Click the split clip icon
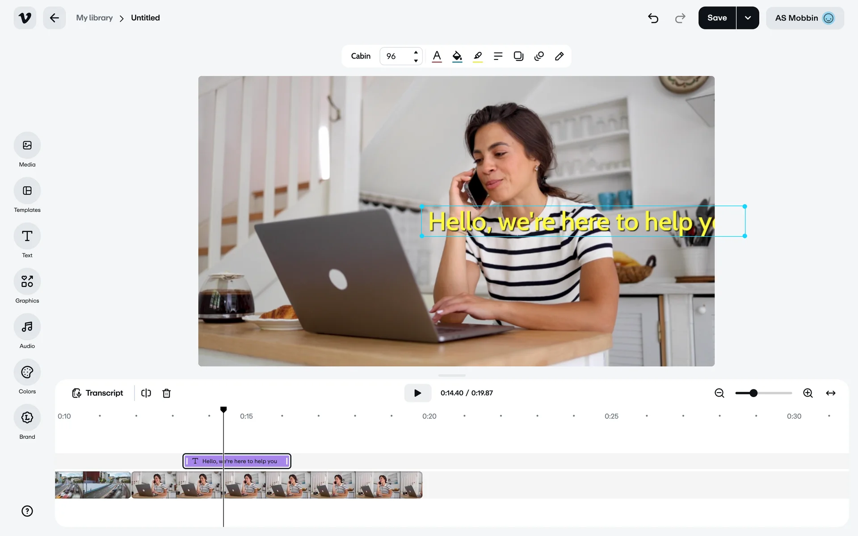 pyautogui.click(x=146, y=393)
